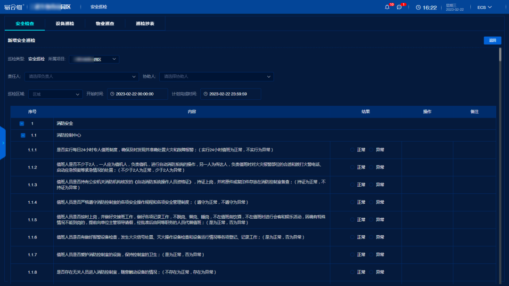Image resolution: width=509 pixels, height=286 pixels.
Task: Click the blue 返回 button
Action: (492, 40)
